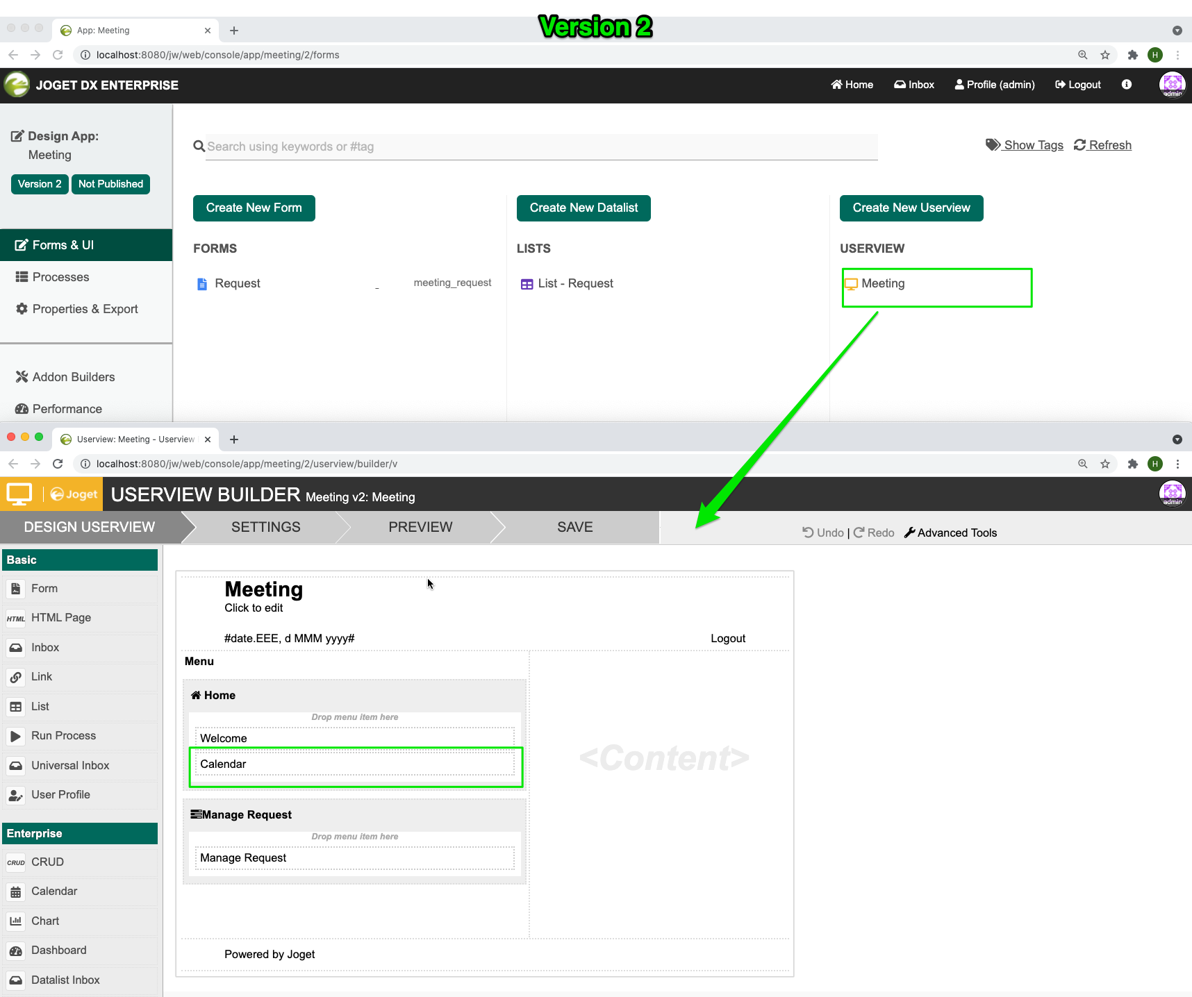Open Inbox in the Joget DX header
1192x997 pixels.
pos(914,85)
